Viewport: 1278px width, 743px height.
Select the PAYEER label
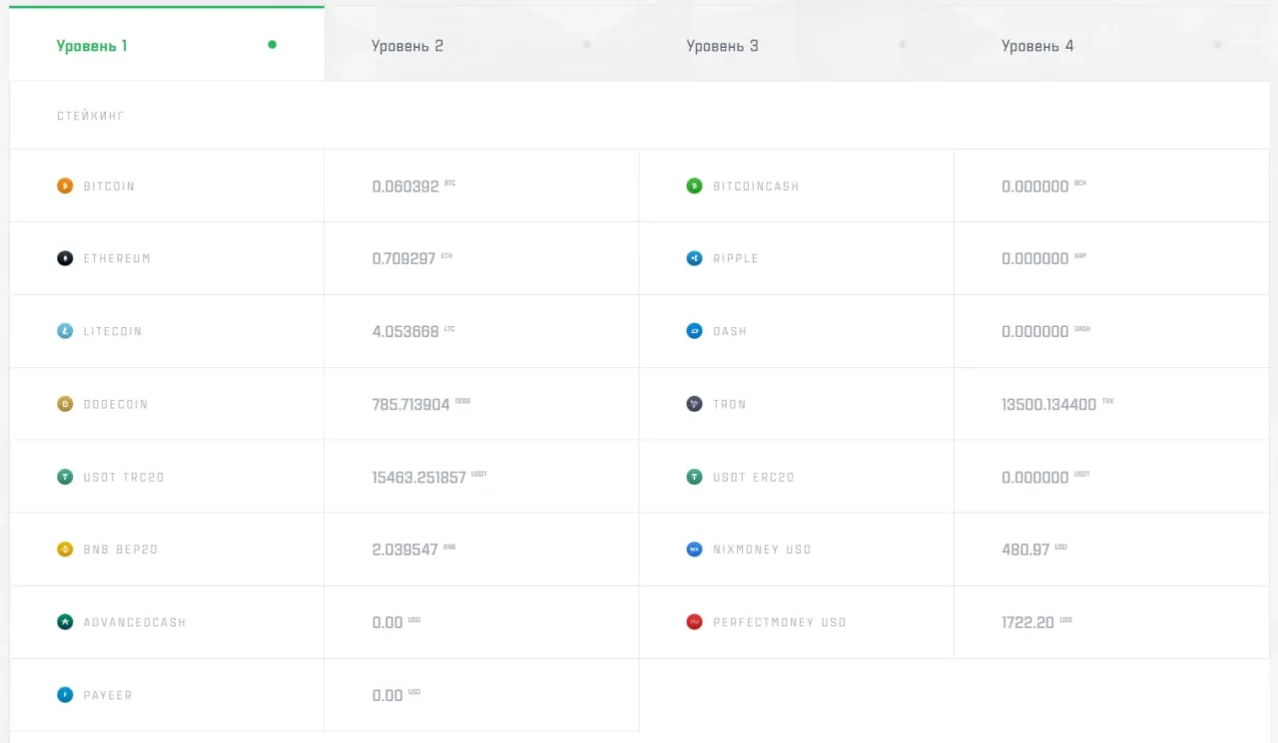pos(108,695)
